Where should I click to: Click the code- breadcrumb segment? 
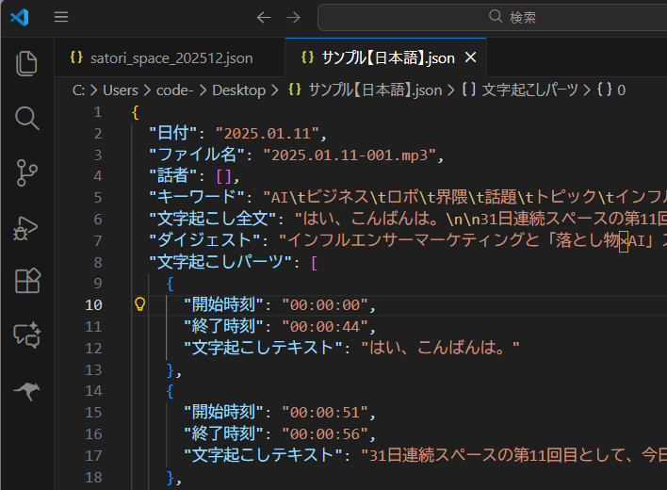click(x=175, y=90)
